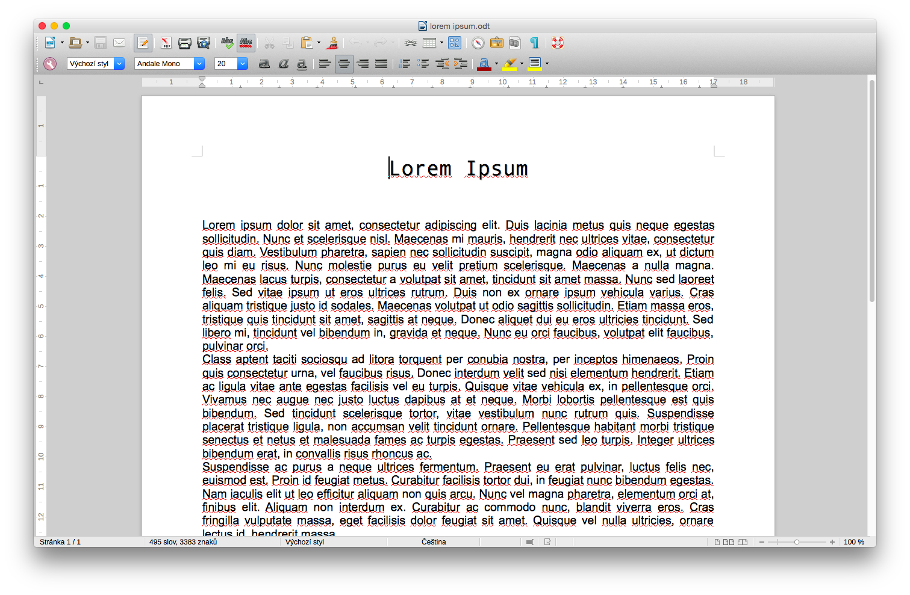This screenshot has width=910, height=595.
Task: Click the clone formatting paintbrush
Action: pos(332,43)
